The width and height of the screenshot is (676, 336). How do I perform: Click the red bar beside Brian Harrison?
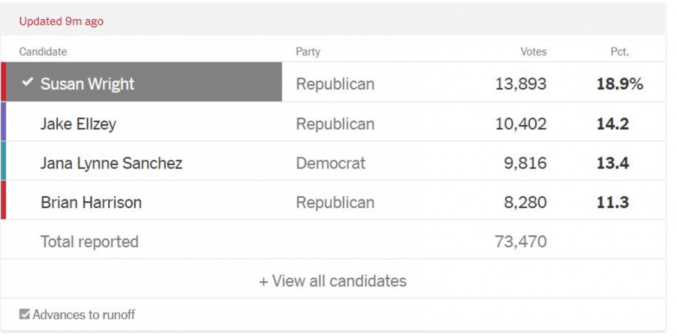pos(4,200)
